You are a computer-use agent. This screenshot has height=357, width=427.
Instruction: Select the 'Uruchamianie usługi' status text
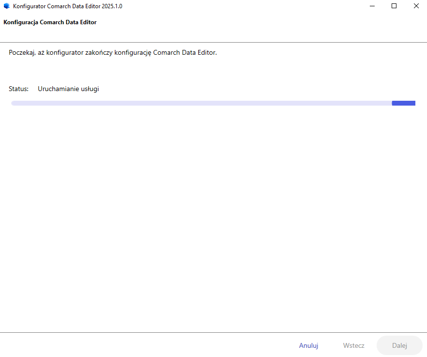68,89
